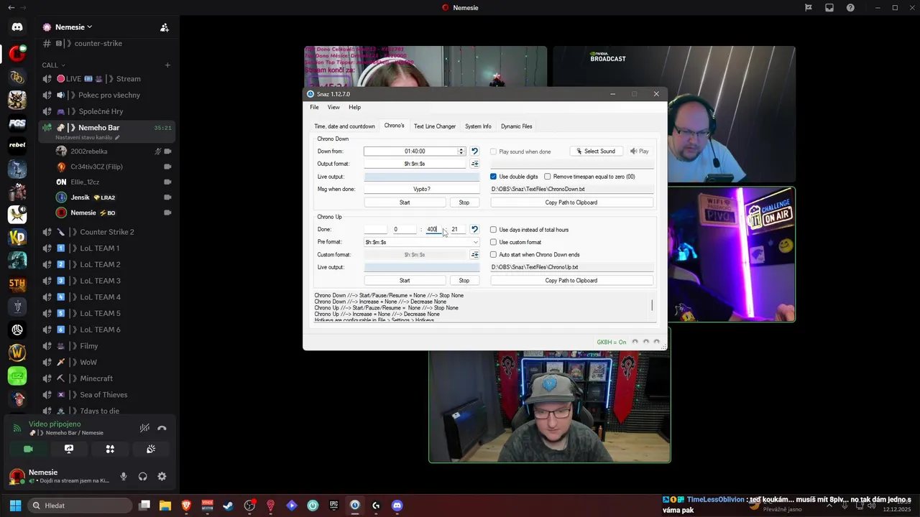Image resolution: width=920 pixels, height=517 pixels.
Task: Join the 'Counter Strike 2' voice channel
Action: pos(107,232)
